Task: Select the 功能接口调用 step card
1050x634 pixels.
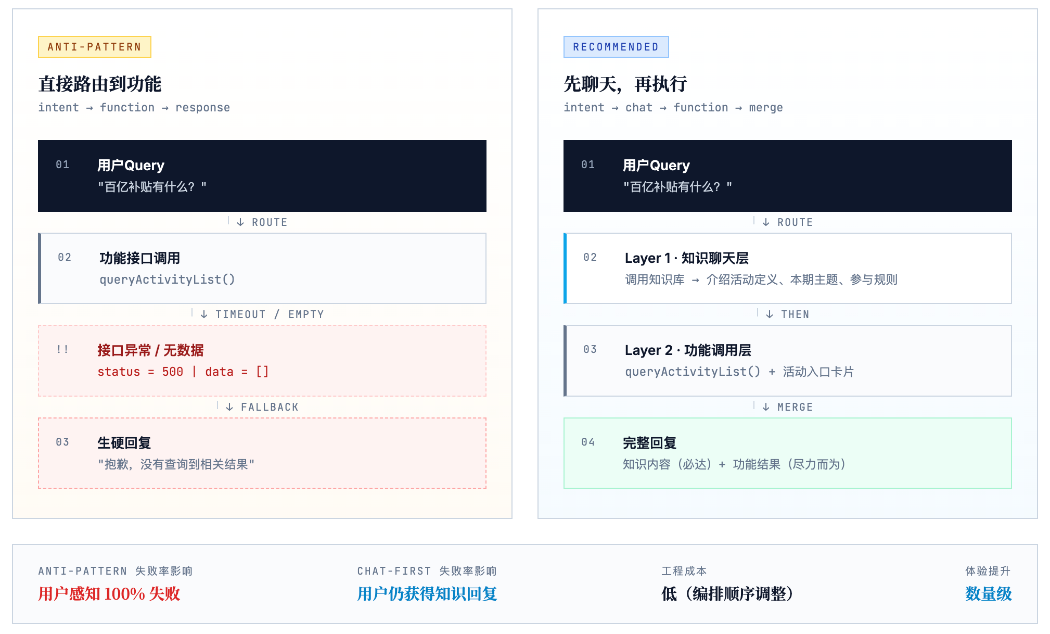Action: pos(263,268)
